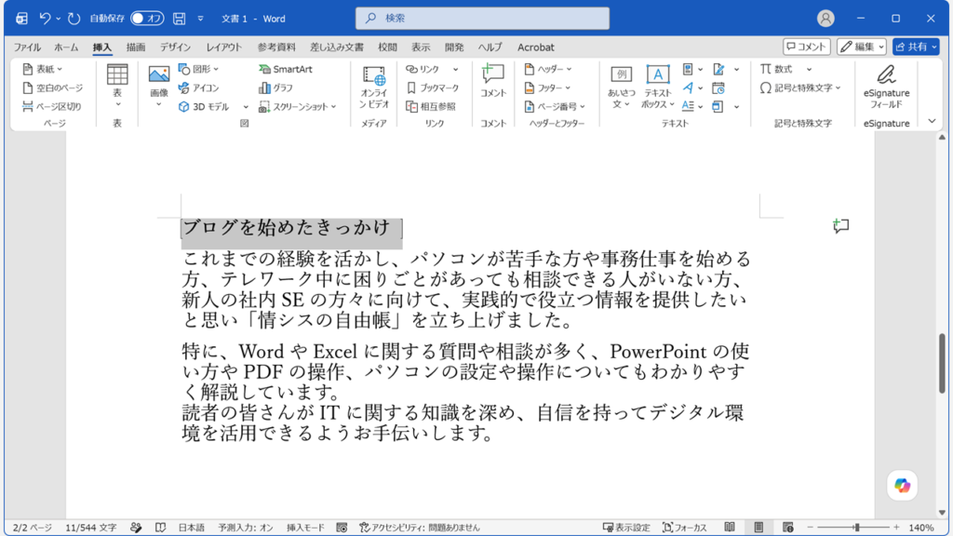Open the ファイル tab
This screenshot has width=953, height=536.
27,47
